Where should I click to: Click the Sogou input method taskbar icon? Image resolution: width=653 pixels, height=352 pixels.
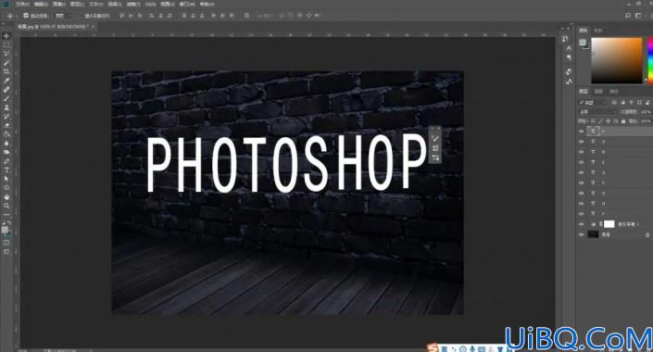point(433,347)
